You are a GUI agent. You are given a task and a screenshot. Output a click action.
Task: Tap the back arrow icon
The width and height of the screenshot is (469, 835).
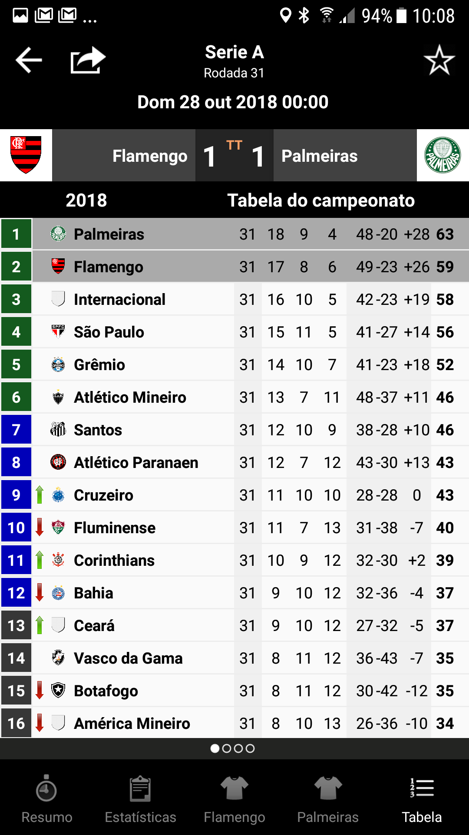(x=29, y=60)
